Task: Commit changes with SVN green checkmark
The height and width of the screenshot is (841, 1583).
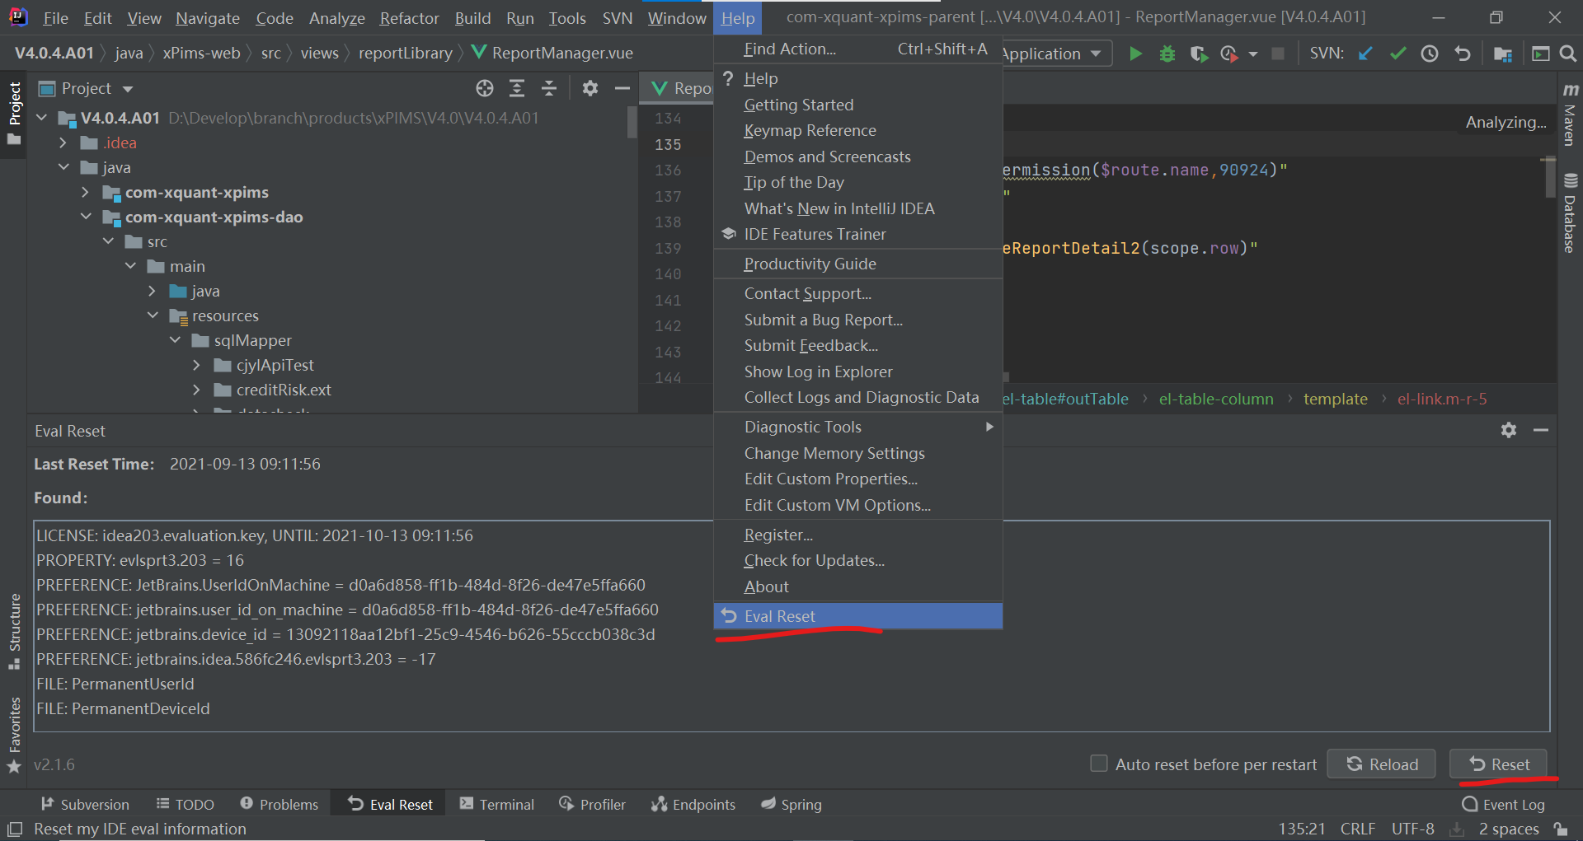Action: (1397, 54)
